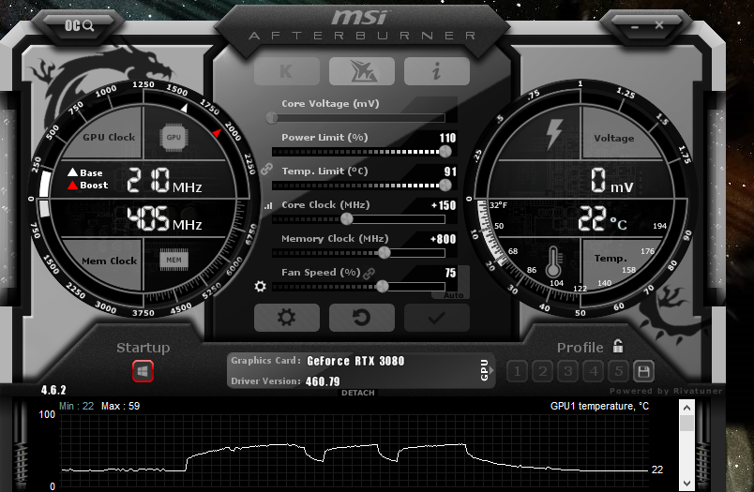Select profile slot 4

tap(594, 371)
